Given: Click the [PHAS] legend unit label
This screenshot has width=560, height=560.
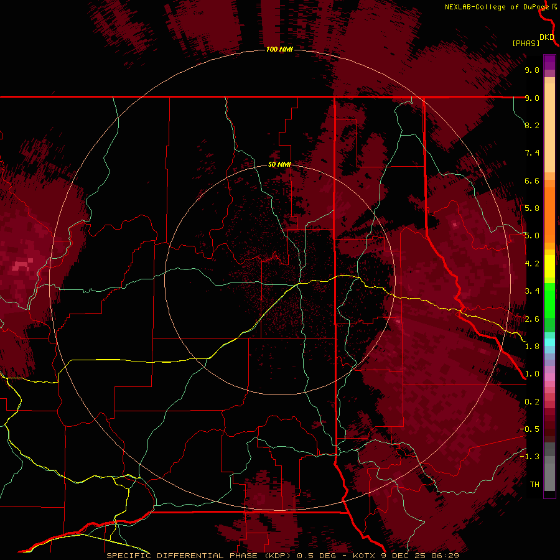Looking at the screenshot, I should pos(526,43).
